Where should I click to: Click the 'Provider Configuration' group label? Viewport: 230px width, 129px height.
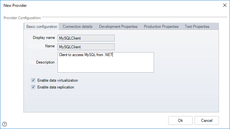pyautogui.click(x=22, y=18)
